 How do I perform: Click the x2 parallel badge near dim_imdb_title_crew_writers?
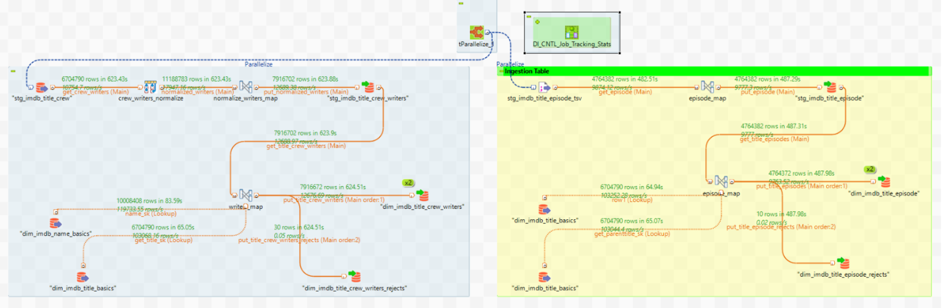[x=408, y=183]
